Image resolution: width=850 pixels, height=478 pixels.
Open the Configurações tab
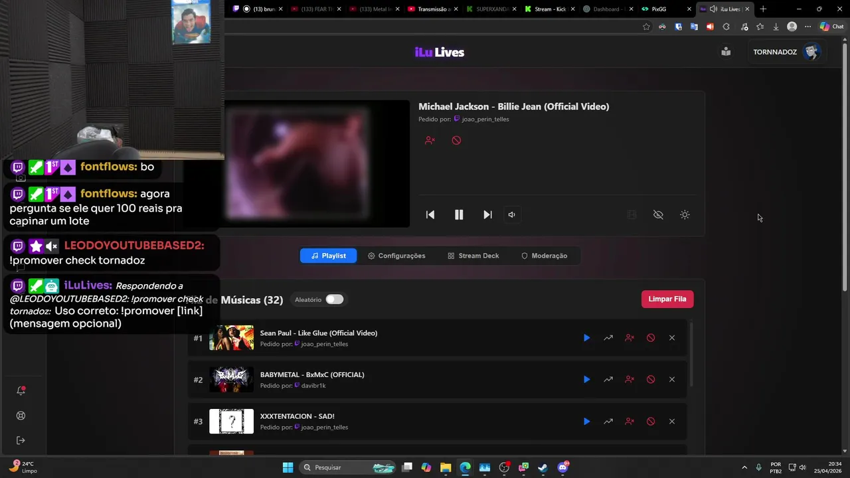coord(396,256)
